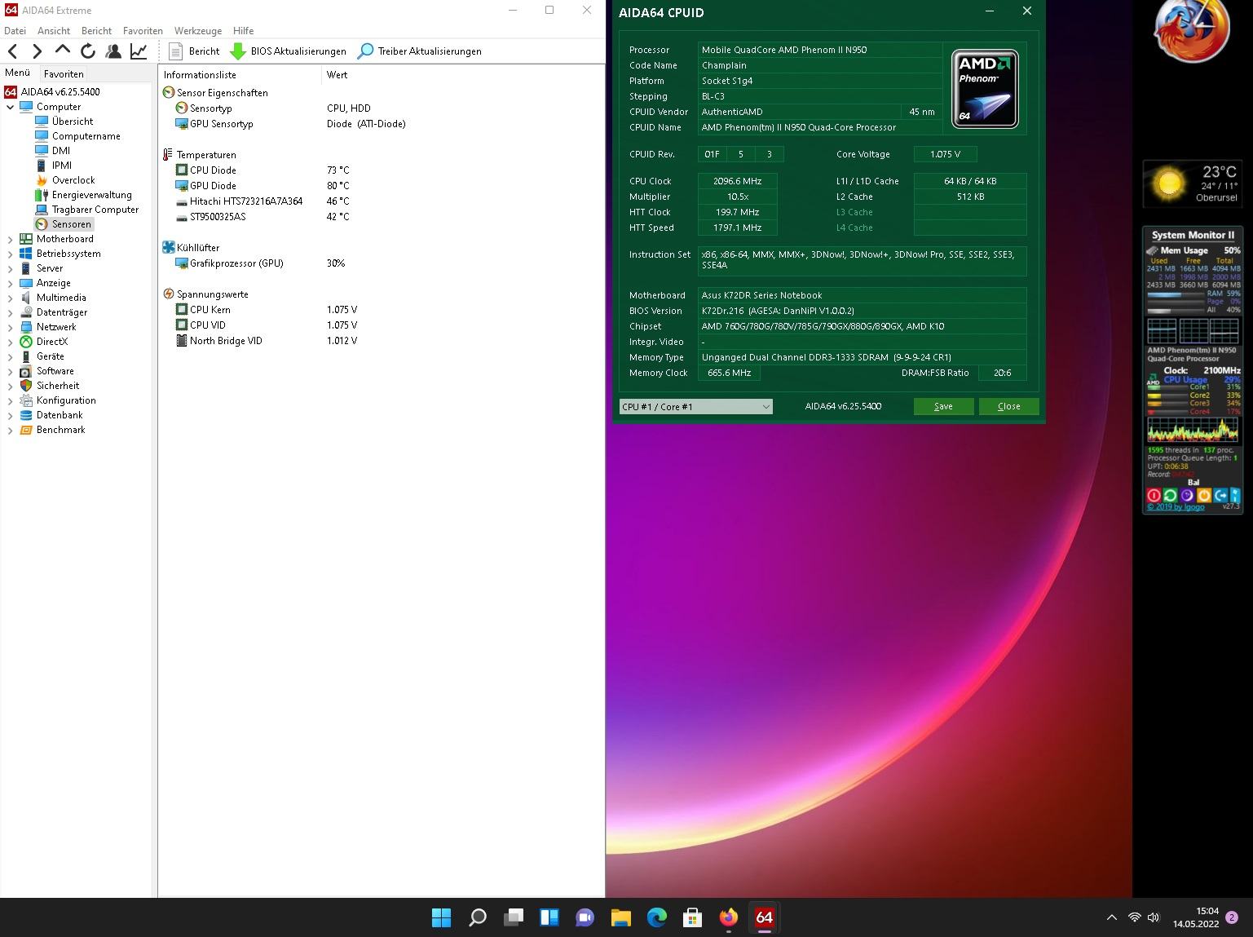Screen dimensions: 1253x937
Task: Expand the Multimedia tree node
Action: click(x=10, y=298)
